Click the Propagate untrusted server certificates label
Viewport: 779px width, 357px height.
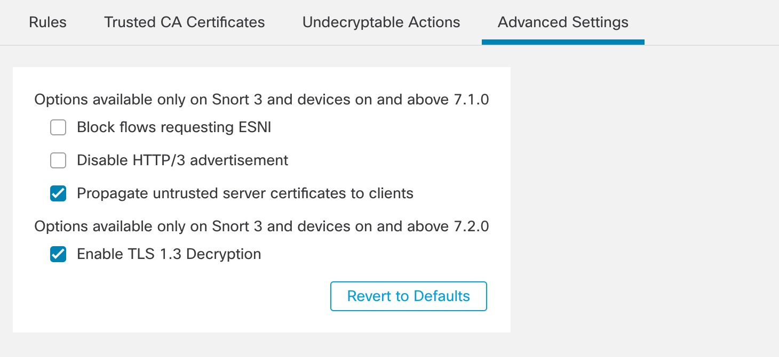point(245,193)
